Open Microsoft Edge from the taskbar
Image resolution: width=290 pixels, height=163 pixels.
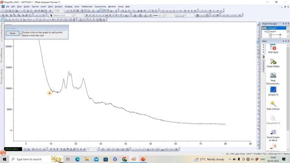(77, 159)
